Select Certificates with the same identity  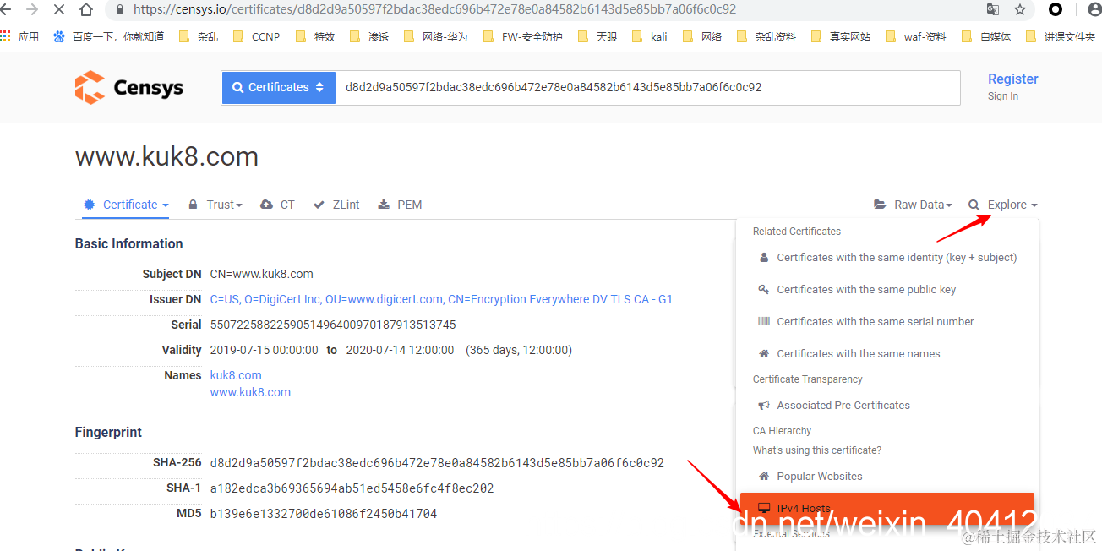point(887,258)
